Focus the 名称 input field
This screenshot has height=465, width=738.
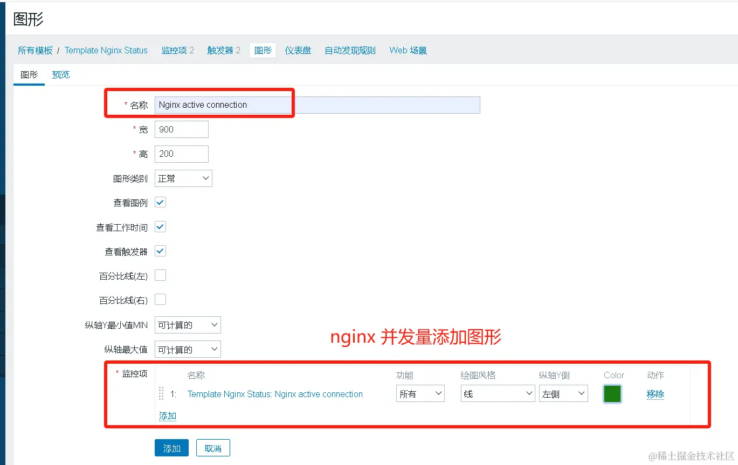point(318,105)
